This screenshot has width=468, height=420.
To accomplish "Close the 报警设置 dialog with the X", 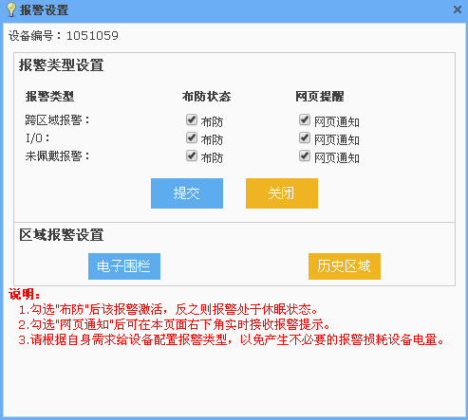I will click(x=458, y=9).
